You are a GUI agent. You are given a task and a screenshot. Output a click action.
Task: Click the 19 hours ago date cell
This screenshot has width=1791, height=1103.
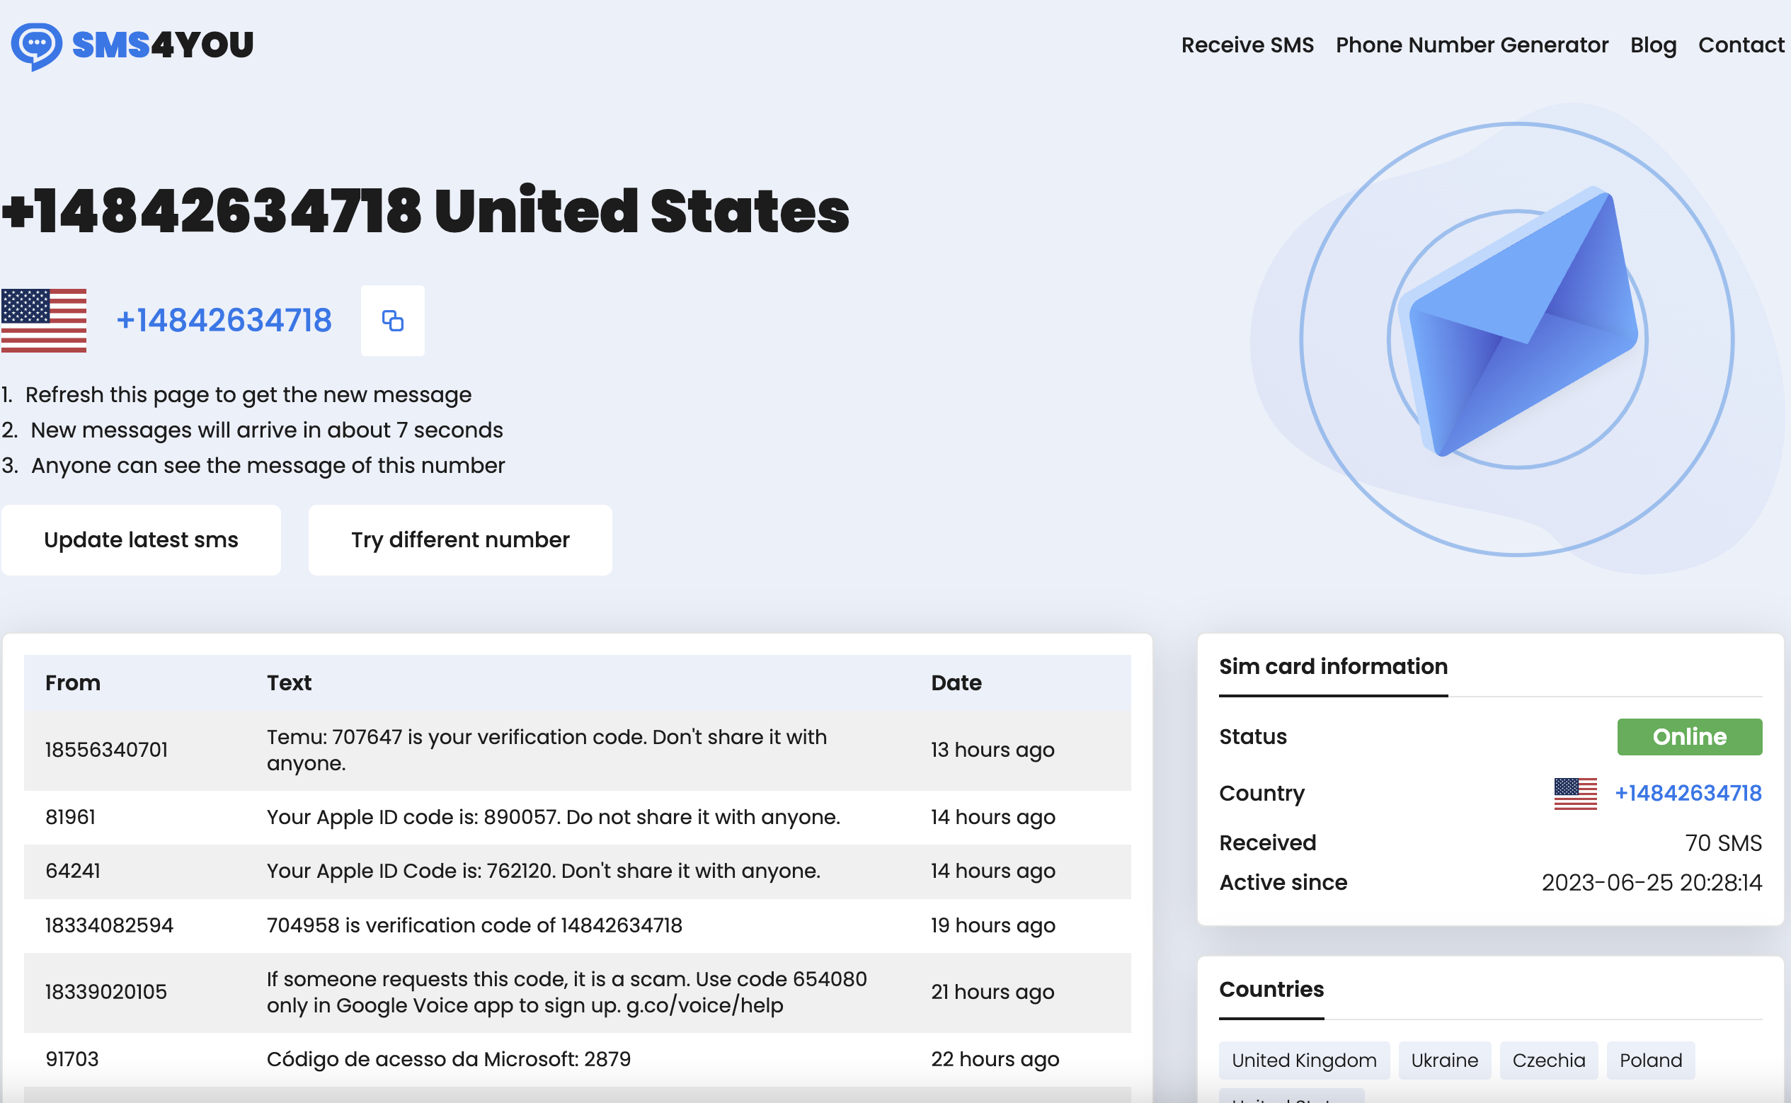click(x=992, y=925)
